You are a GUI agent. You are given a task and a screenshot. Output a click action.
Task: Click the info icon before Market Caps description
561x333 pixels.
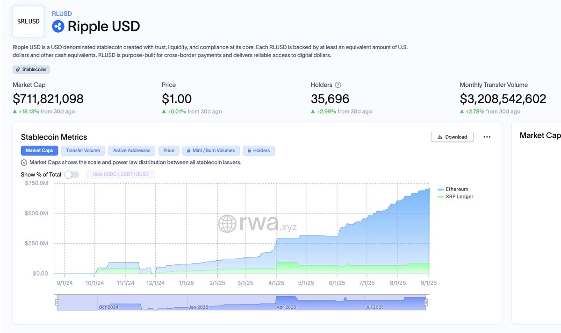pos(24,163)
